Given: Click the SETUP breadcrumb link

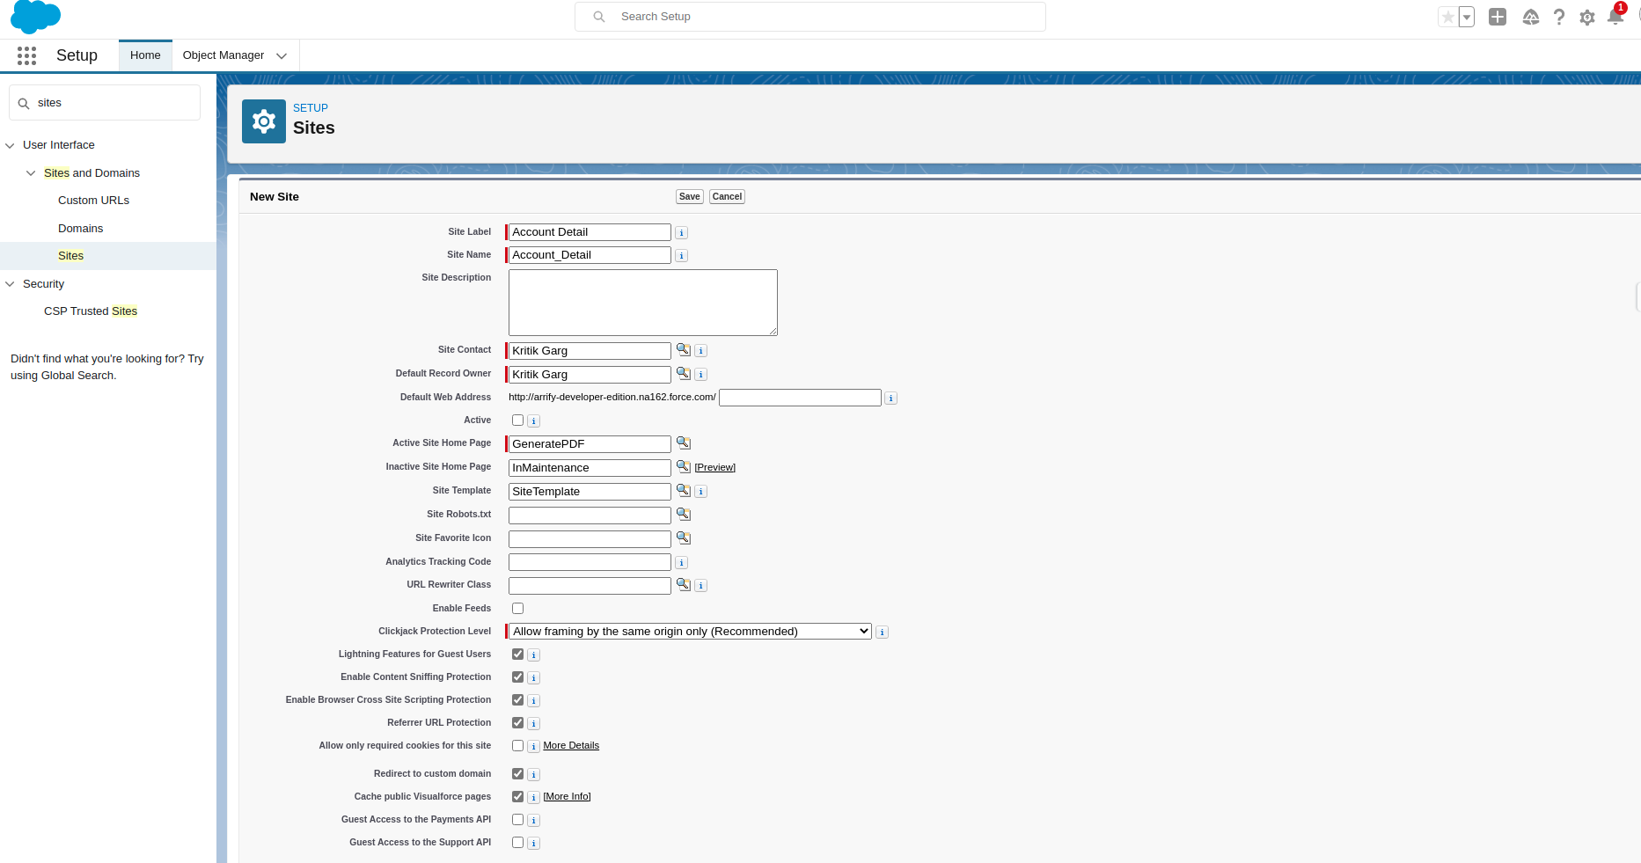Looking at the screenshot, I should coord(311,108).
